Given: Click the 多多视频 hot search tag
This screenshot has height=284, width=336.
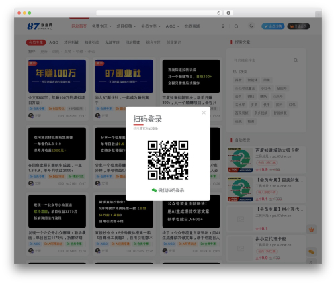Looking at the screenshot, I should [x=261, y=113].
